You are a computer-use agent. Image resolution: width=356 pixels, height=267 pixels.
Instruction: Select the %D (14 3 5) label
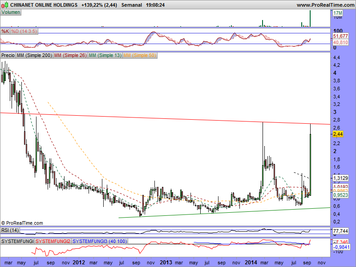point(24,31)
